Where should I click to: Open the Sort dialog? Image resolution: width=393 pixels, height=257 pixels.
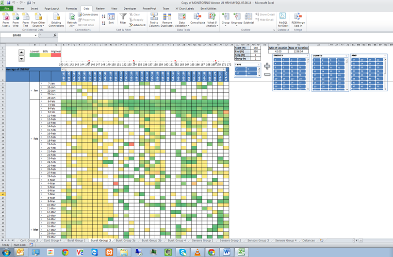coord(111,19)
